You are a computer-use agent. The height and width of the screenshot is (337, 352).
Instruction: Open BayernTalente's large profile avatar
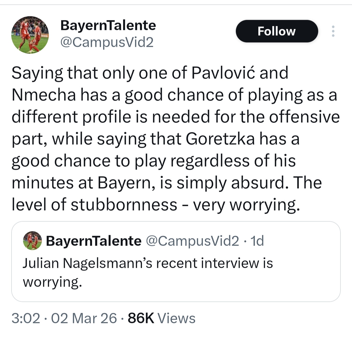pyautogui.click(x=30, y=35)
